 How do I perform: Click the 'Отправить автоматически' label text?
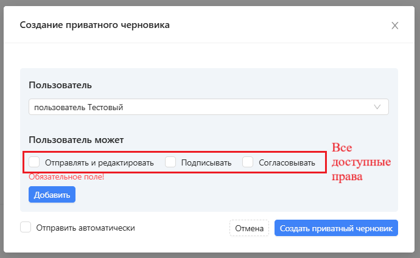85,228
